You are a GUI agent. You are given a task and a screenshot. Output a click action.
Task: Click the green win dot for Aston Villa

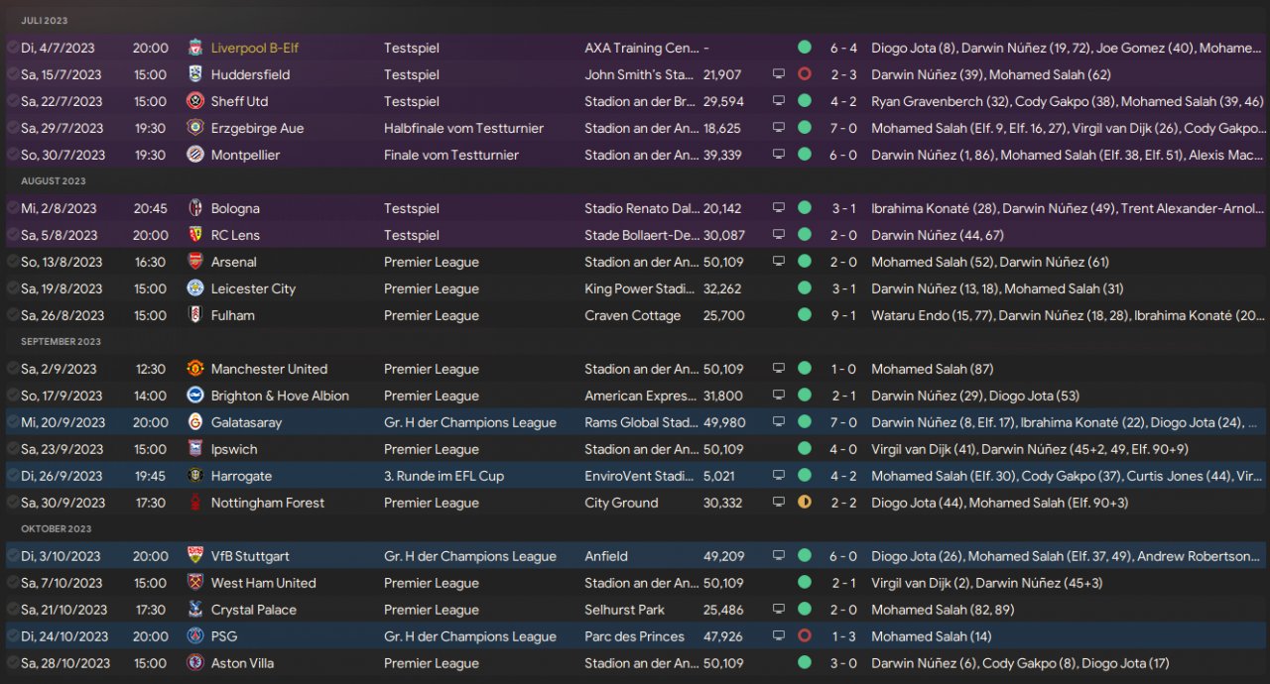(804, 663)
